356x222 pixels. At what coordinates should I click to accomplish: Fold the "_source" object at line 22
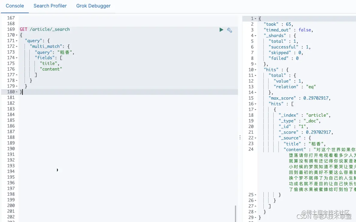(x=255, y=138)
